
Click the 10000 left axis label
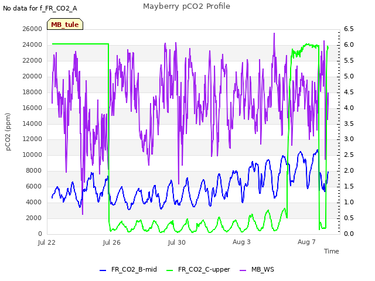click(32, 155)
